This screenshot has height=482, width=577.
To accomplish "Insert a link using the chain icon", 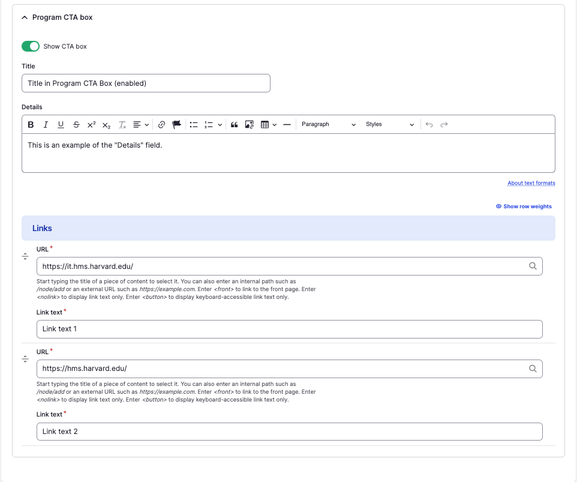I will [161, 125].
